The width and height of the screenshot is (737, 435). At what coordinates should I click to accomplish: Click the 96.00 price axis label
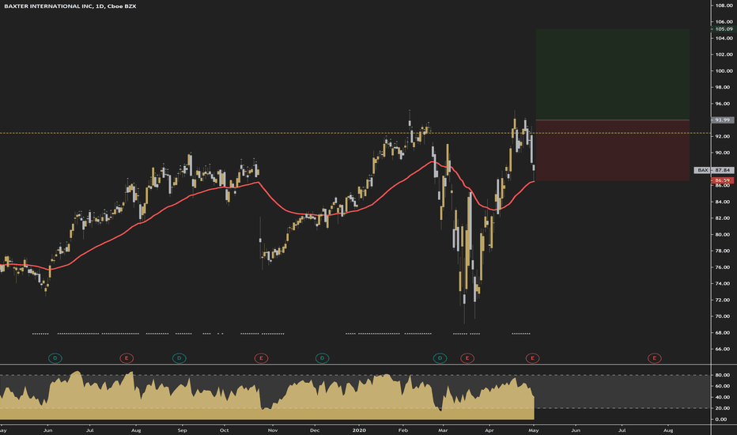[x=724, y=104]
